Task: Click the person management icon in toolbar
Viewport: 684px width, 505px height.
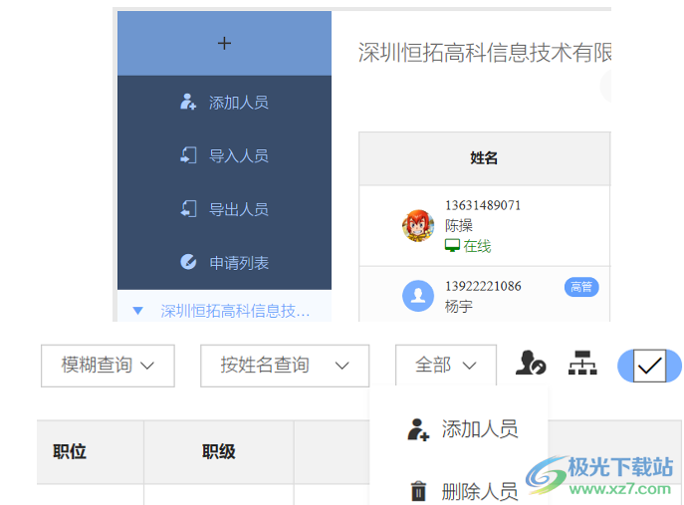Action: point(531,363)
